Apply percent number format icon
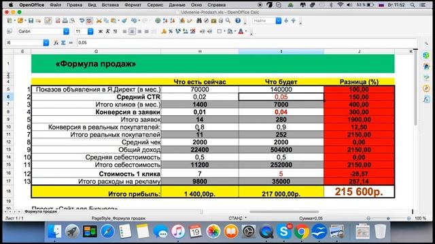 [171, 31]
